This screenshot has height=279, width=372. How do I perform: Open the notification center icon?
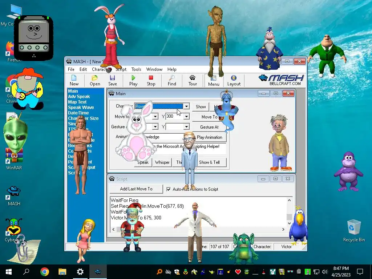tap(360, 272)
